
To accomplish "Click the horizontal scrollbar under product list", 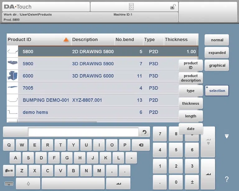I will click(x=53, y=122).
